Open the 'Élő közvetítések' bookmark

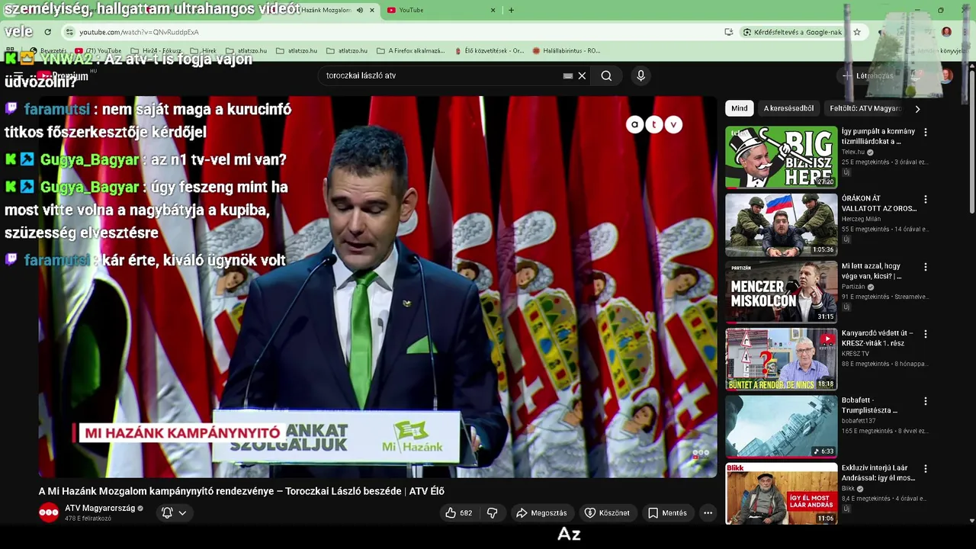(488, 51)
